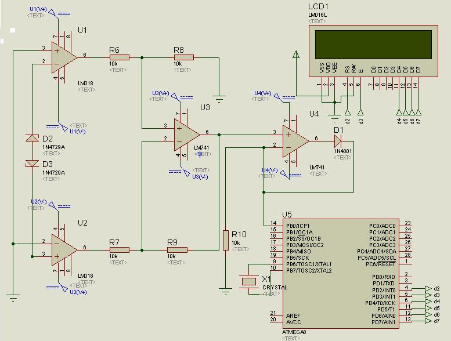This screenshot has width=451, height=341.
Task: Click the PB6/TOSC1/XTAL1 pin label
Action: pyautogui.click(x=309, y=264)
